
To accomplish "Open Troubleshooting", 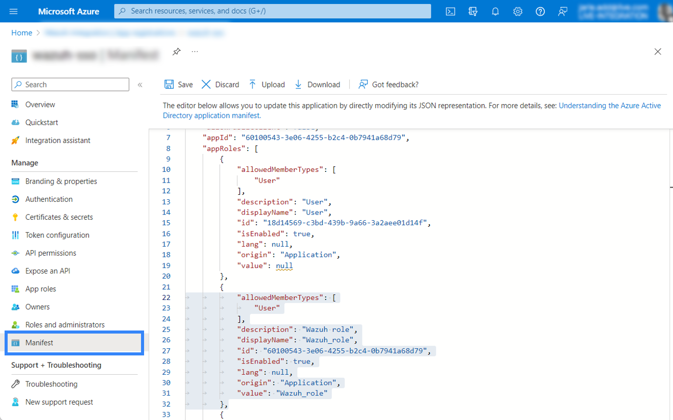I will pyautogui.click(x=51, y=384).
